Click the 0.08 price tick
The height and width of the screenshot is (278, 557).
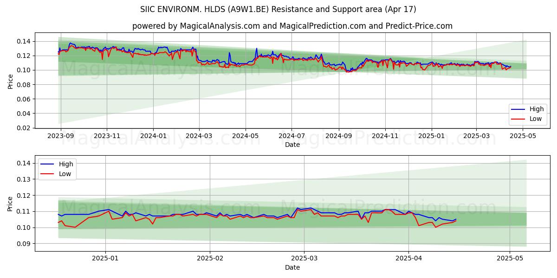[24, 84]
